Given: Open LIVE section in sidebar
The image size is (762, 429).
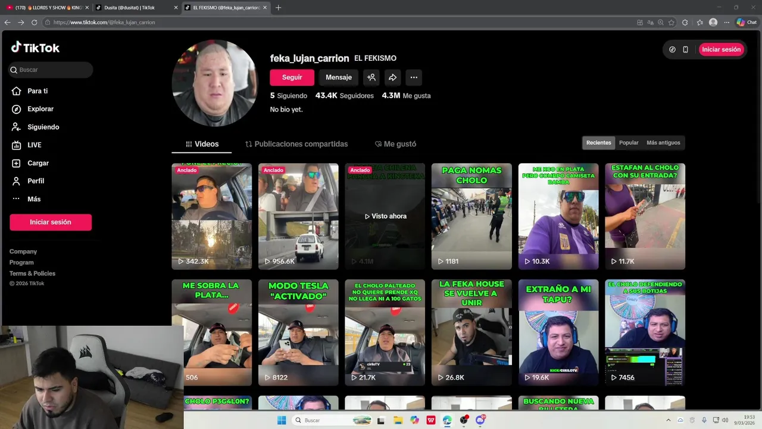Looking at the screenshot, I should [x=34, y=145].
